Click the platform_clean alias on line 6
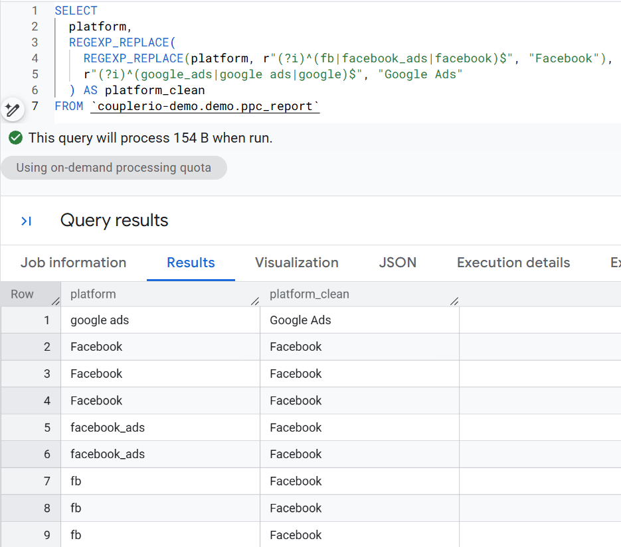This screenshot has width=621, height=547. 155,90
